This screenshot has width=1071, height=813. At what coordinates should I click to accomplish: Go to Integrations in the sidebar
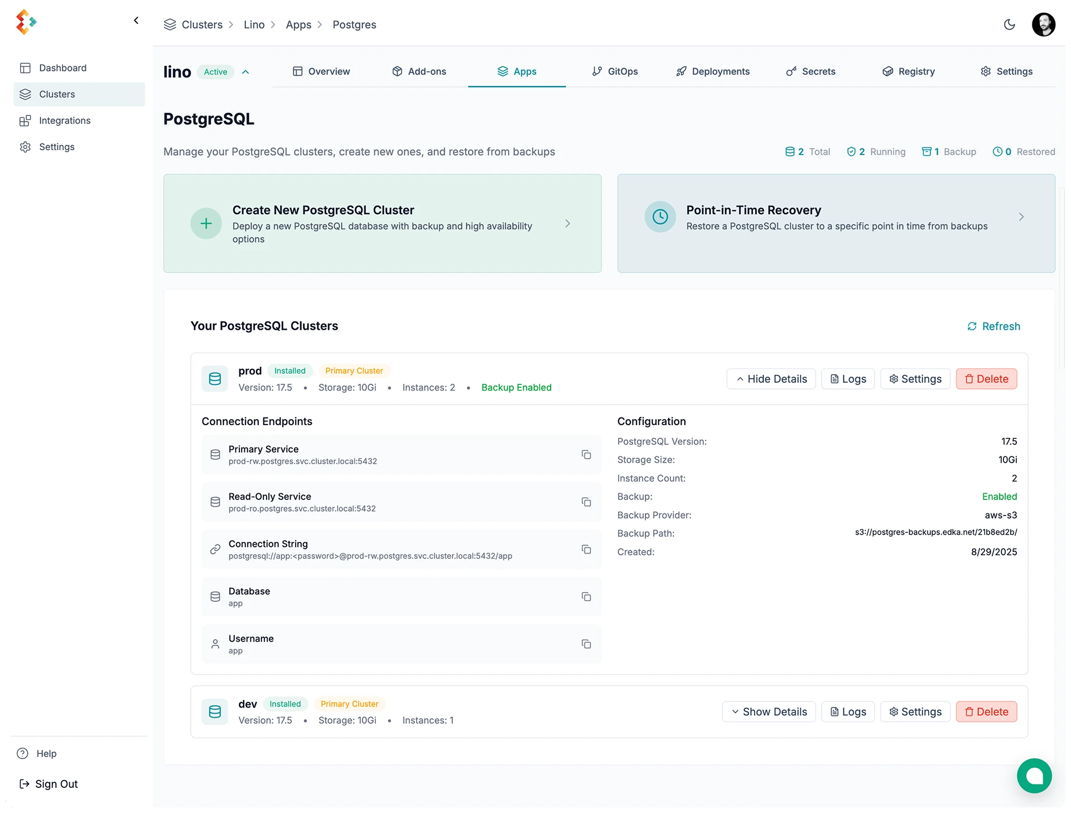click(x=65, y=121)
